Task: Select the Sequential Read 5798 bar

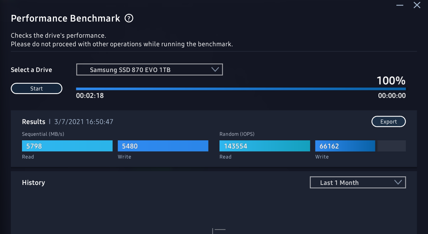Action: [67, 146]
